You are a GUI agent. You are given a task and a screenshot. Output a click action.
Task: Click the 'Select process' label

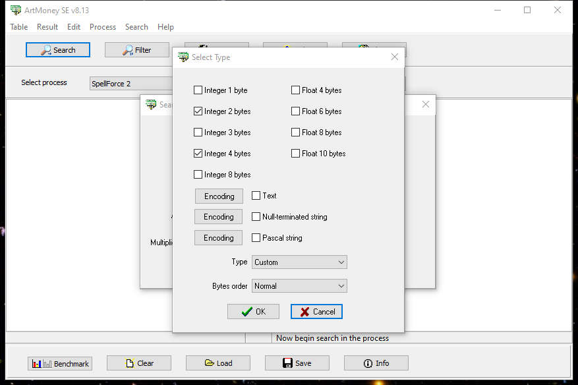[44, 82]
